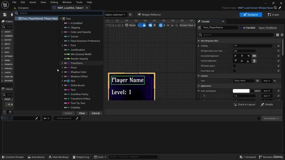Click the save asset floppy icon
The width and height of the screenshot is (285, 160).
click(x=5, y=15)
